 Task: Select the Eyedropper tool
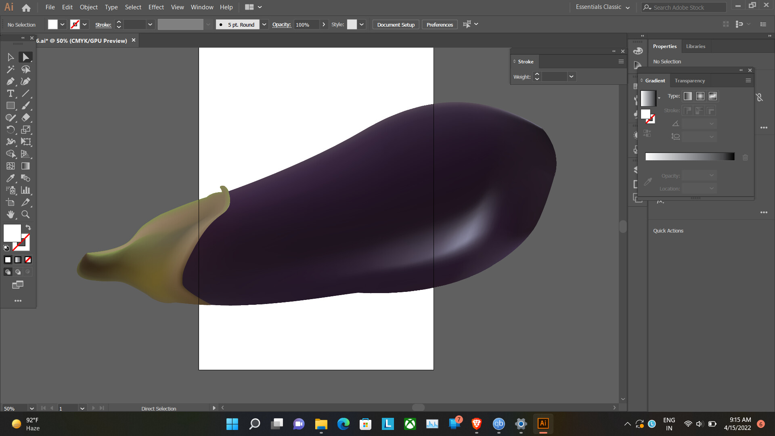coord(10,178)
